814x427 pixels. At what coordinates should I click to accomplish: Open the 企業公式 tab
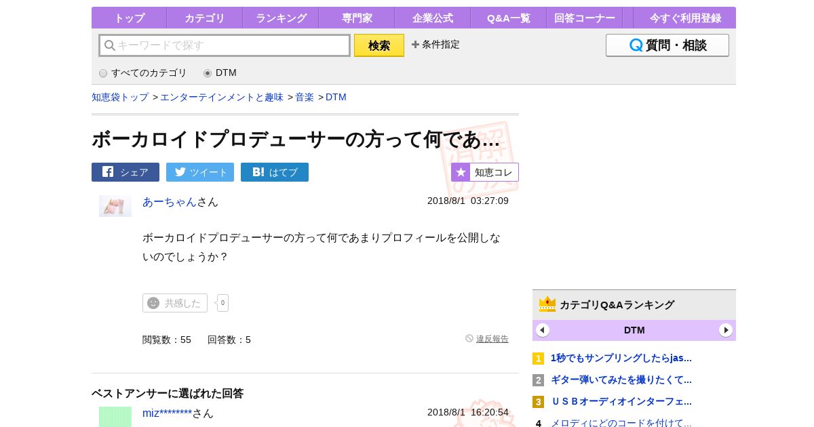pos(433,18)
